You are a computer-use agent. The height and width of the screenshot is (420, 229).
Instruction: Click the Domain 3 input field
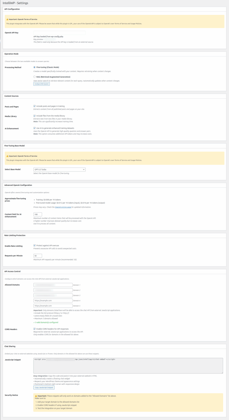tap(53, 295)
